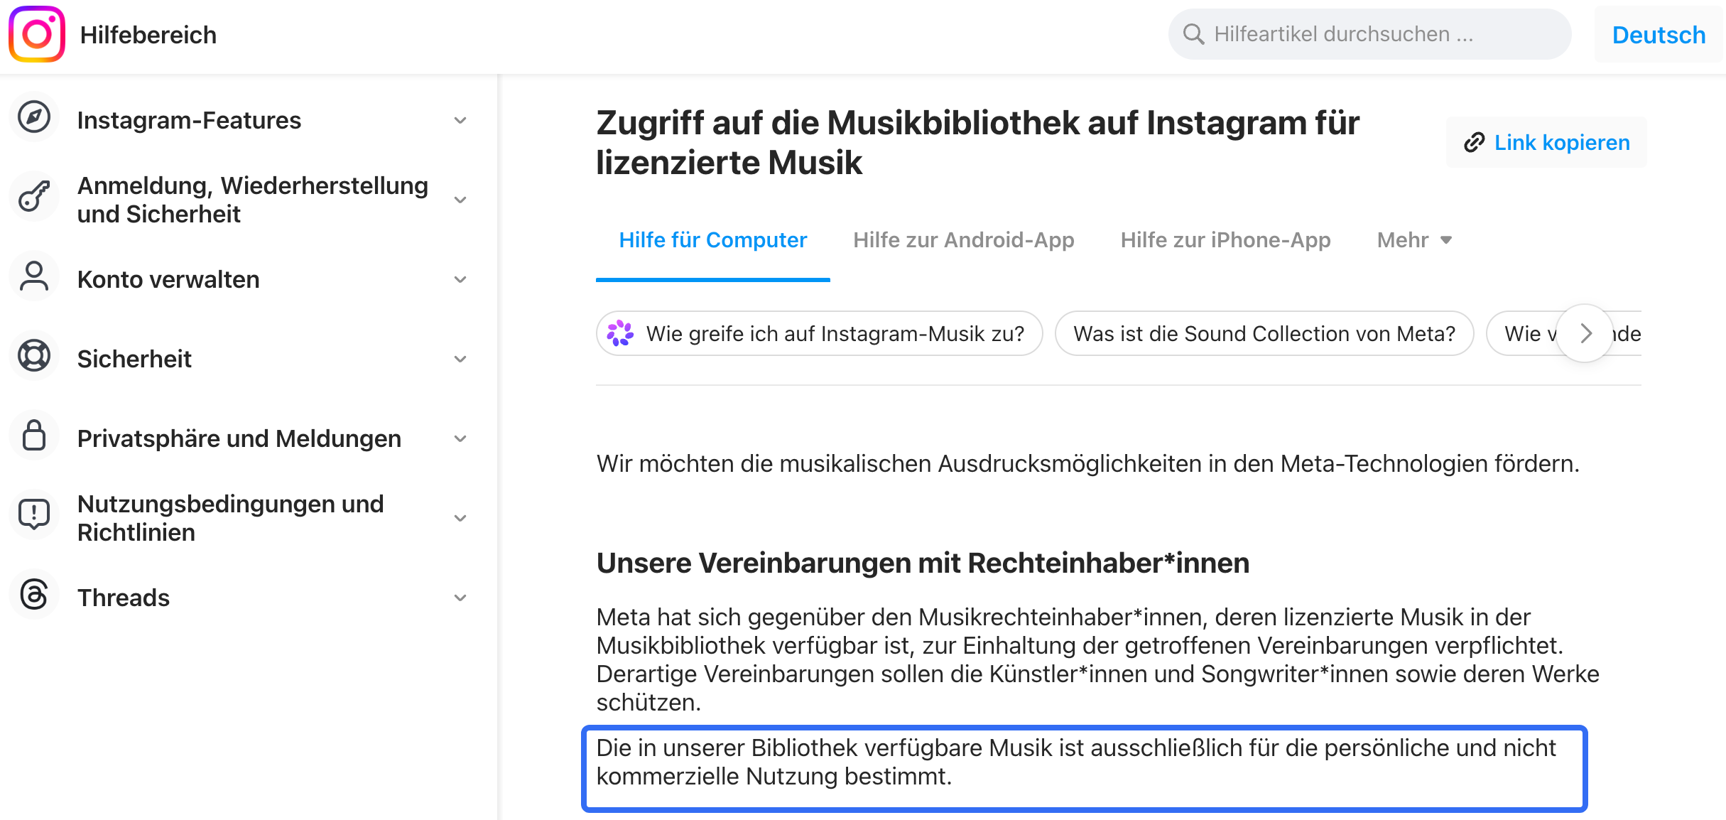Click the Instagram logo icon

click(37, 34)
